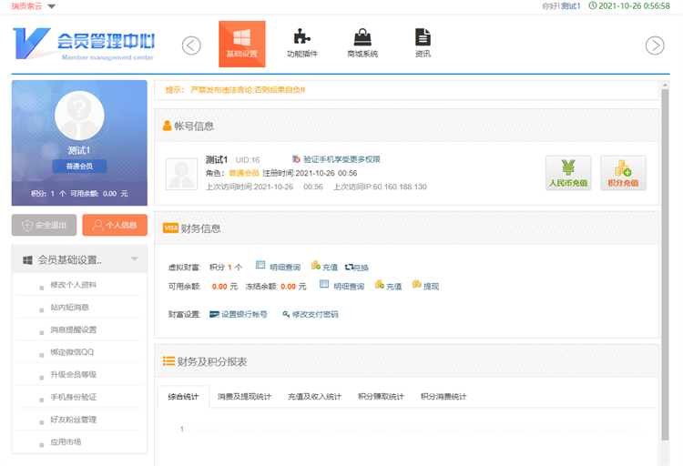The image size is (683, 466).
Task: Open 绑定微信QQ in sidebar
Action: pyautogui.click(x=72, y=352)
